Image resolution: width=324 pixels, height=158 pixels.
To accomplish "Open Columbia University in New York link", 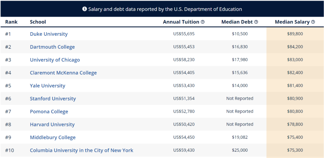I will (82, 150).
